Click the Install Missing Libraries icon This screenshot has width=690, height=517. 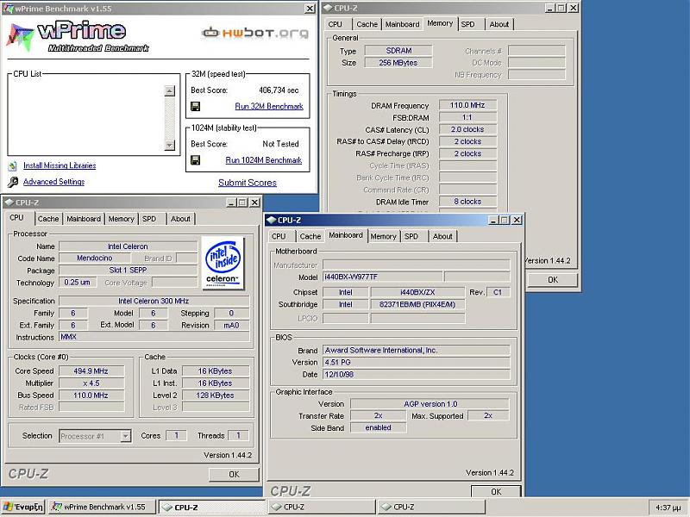[13, 165]
